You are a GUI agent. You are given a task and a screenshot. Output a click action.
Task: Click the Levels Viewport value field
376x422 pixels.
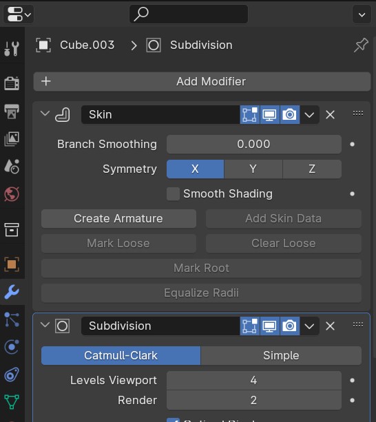[x=254, y=380]
